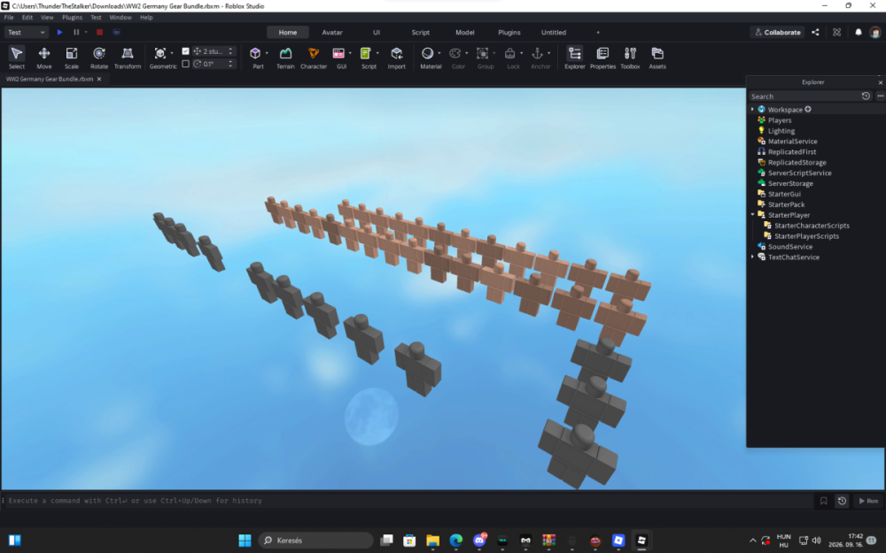
Task: Close the WW2 Germany Gear Bundle.rbxm tab
Action: 99,79
